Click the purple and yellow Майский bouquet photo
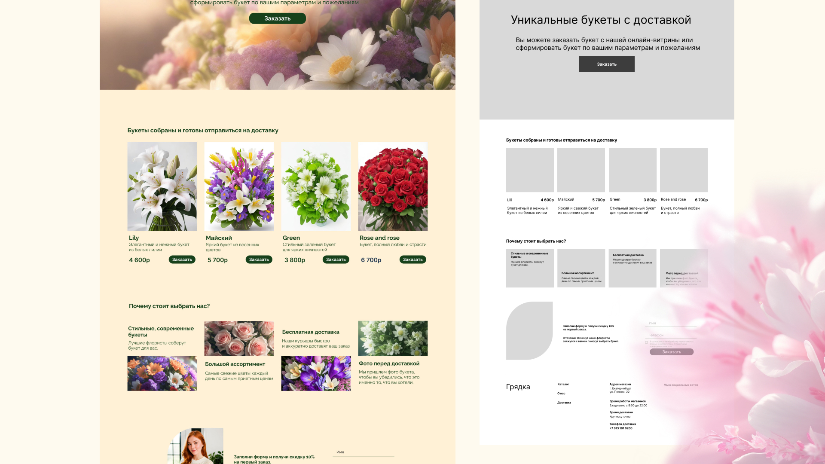The height and width of the screenshot is (464, 825). 239,186
